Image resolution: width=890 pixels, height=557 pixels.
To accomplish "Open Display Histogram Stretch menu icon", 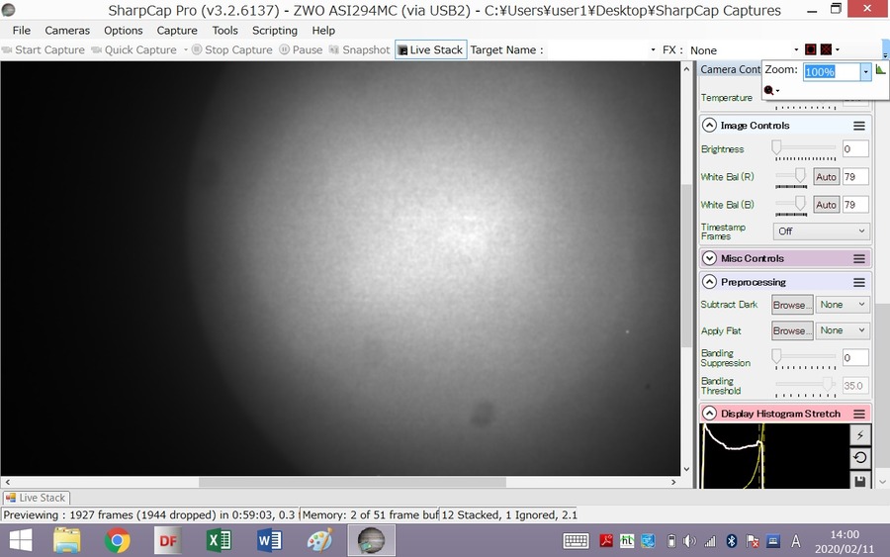I will (x=858, y=414).
